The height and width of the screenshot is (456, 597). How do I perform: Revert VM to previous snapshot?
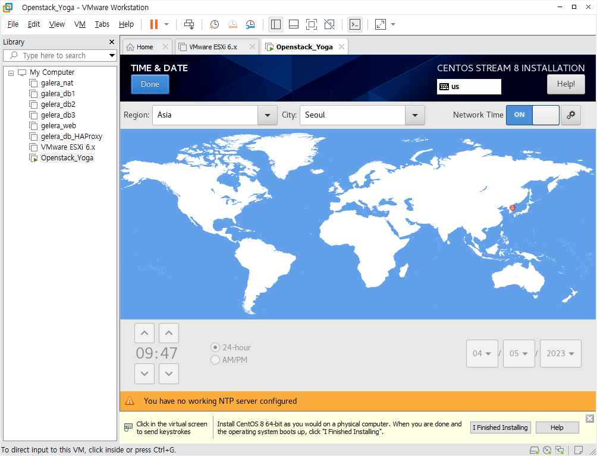pos(232,24)
